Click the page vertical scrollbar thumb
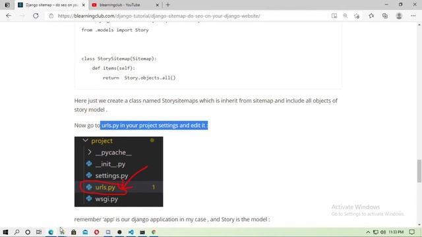Viewport: 422px width, 237px height. pos(419,171)
